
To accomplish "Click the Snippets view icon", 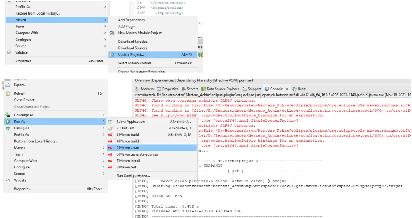I will 245,89.
